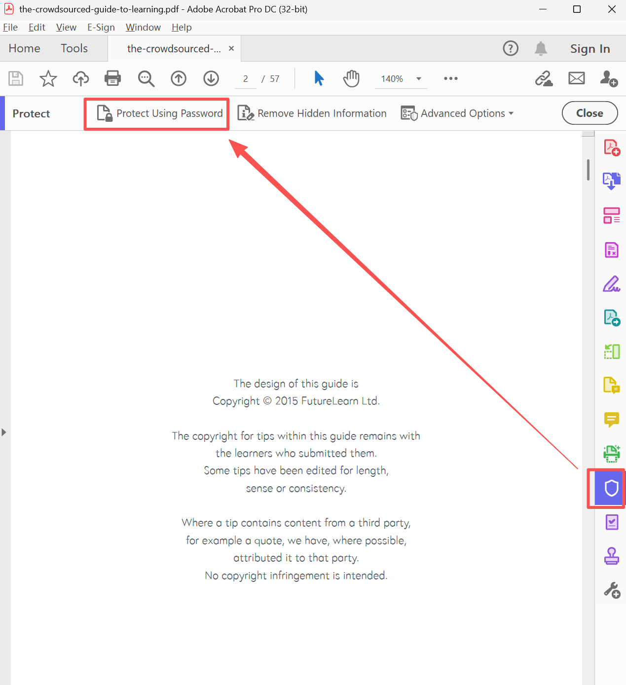Open the Protect shield tool in sidebar
The image size is (626, 685).
coord(611,488)
